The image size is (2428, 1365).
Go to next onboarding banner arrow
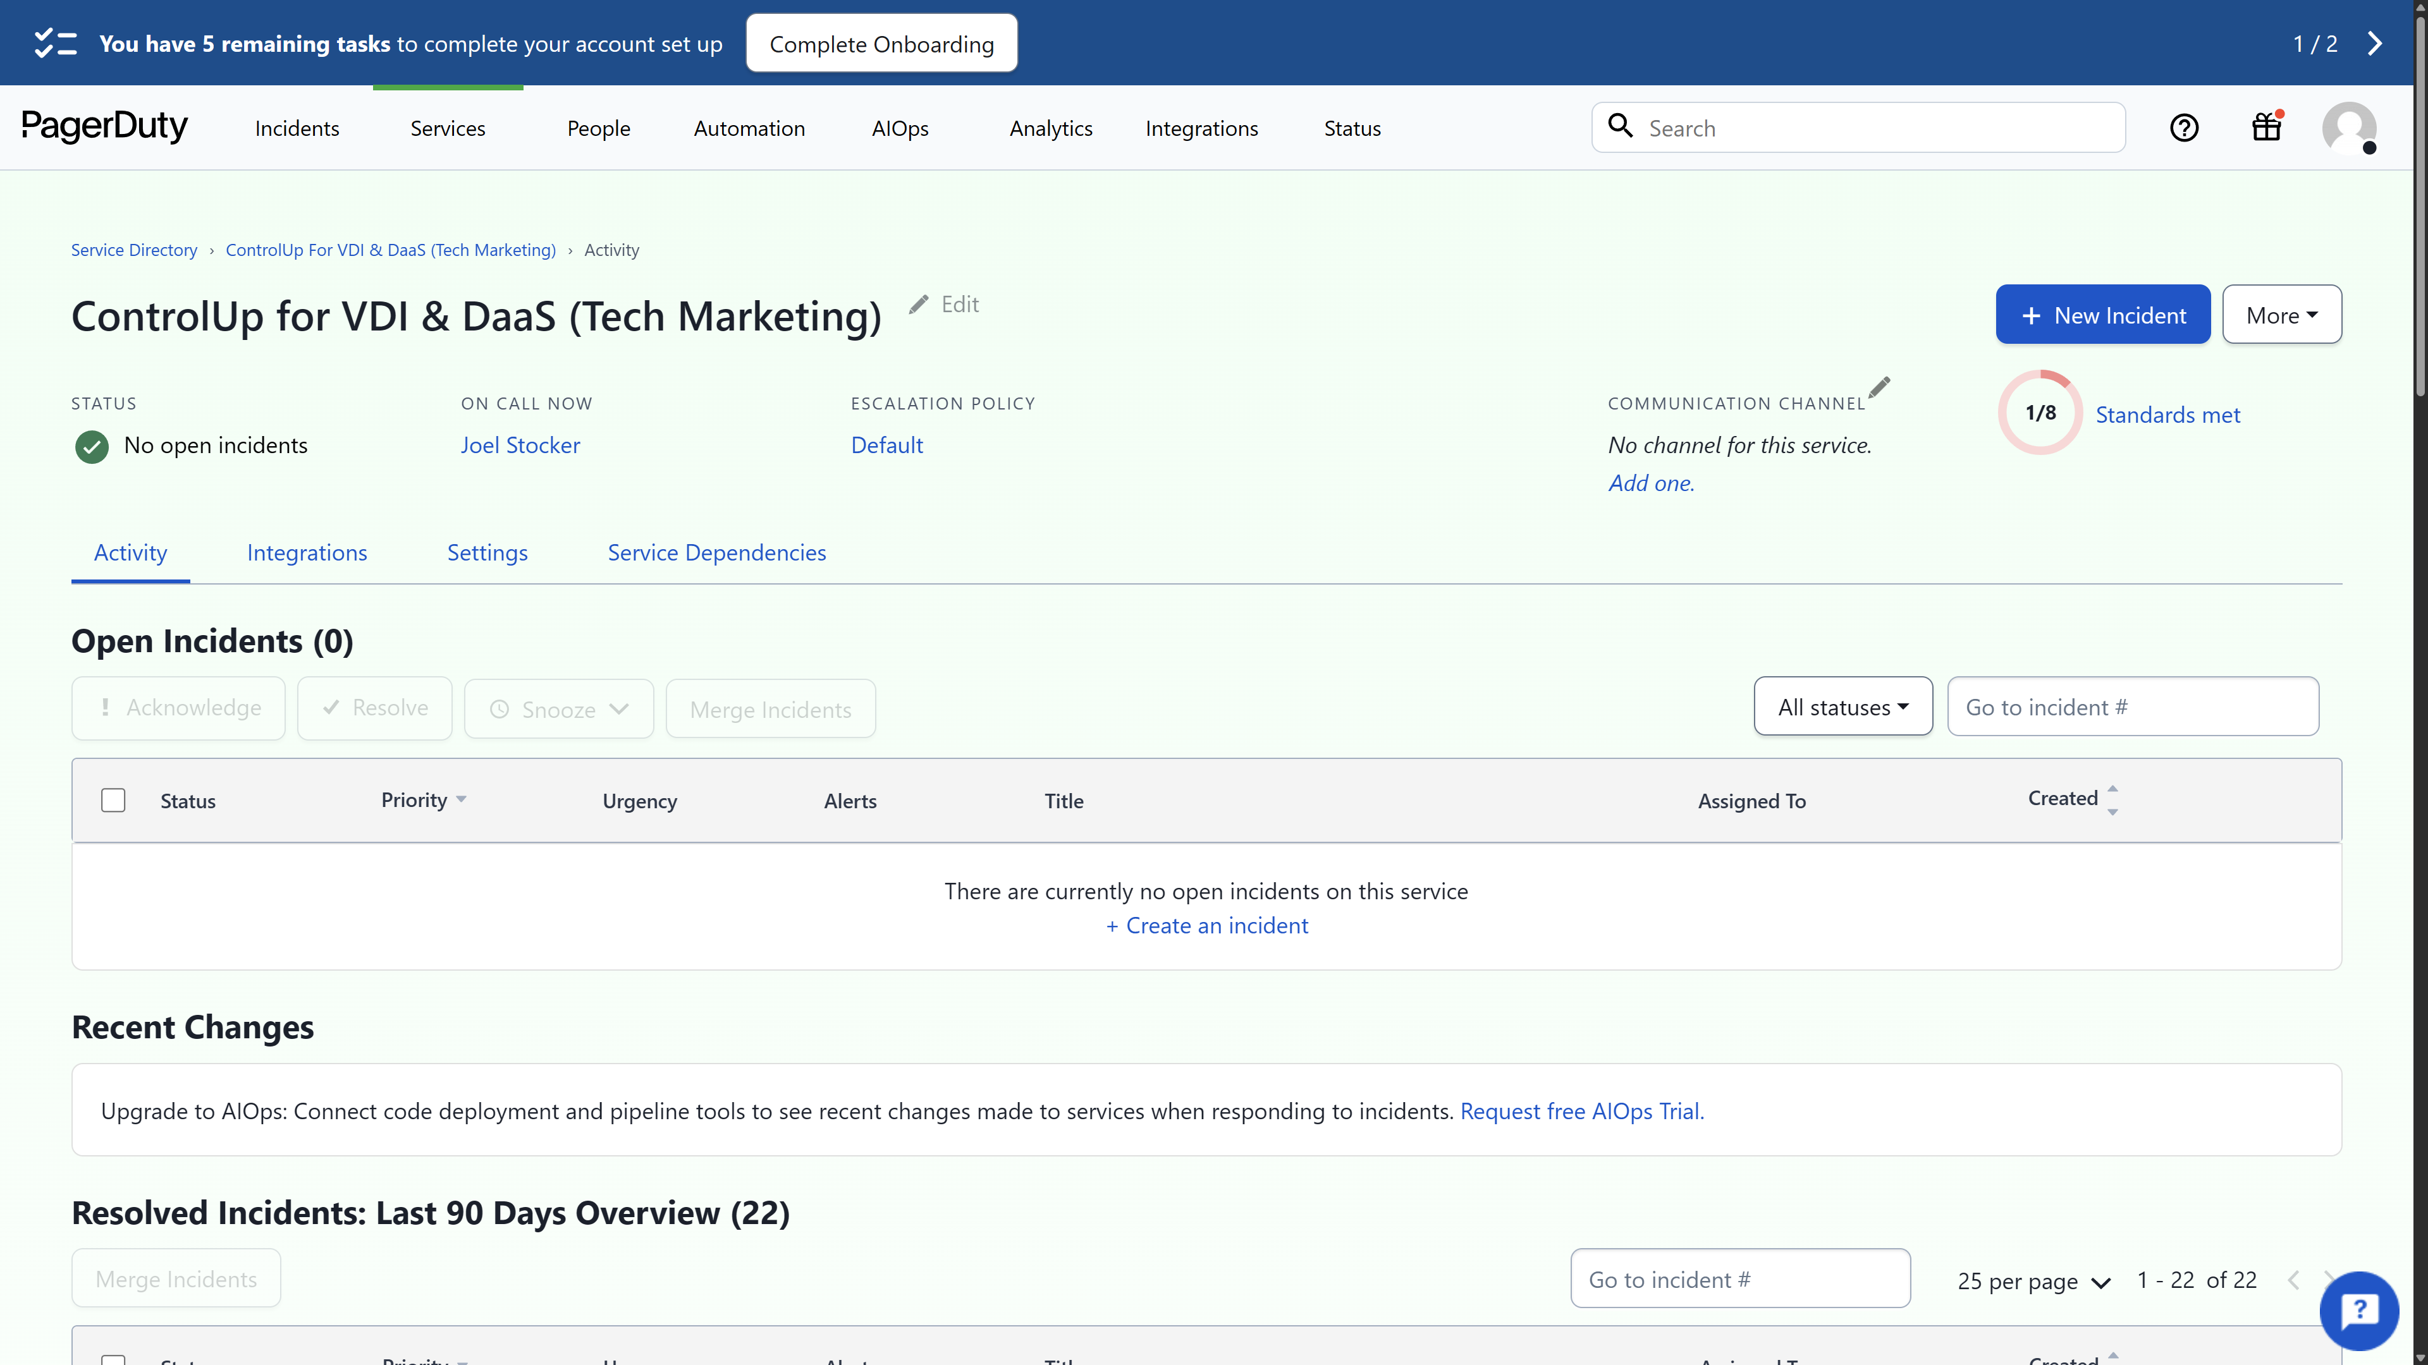pyautogui.click(x=2376, y=44)
